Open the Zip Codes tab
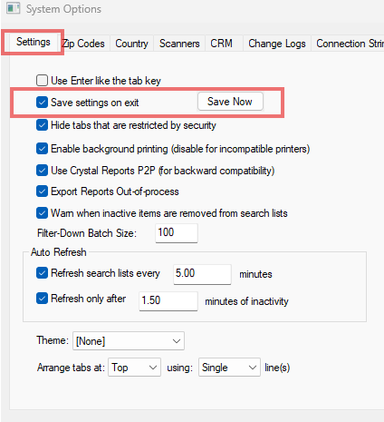 83,44
